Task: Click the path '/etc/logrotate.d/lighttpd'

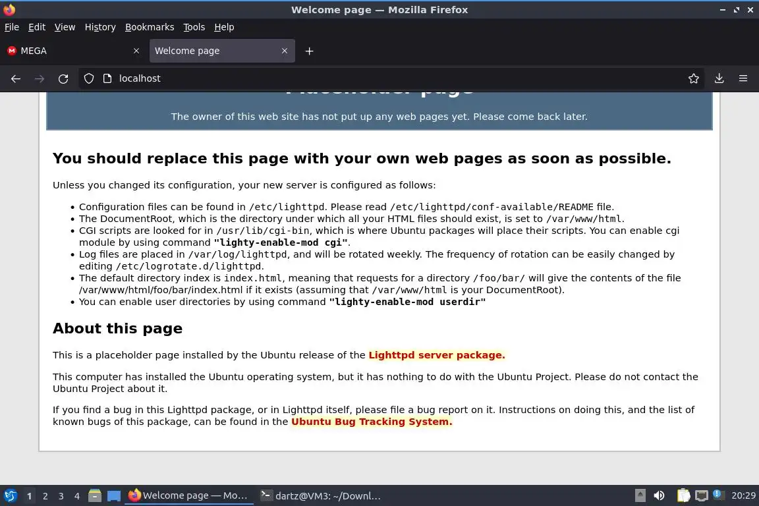Action: point(188,266)
